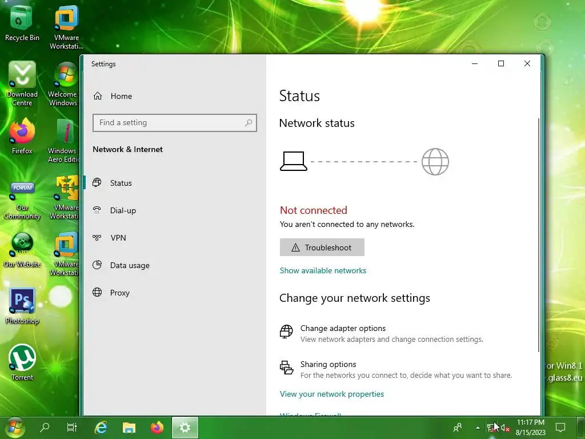
Task: Select the Recycle Bin desktop icon
Action: coord(22,24)
